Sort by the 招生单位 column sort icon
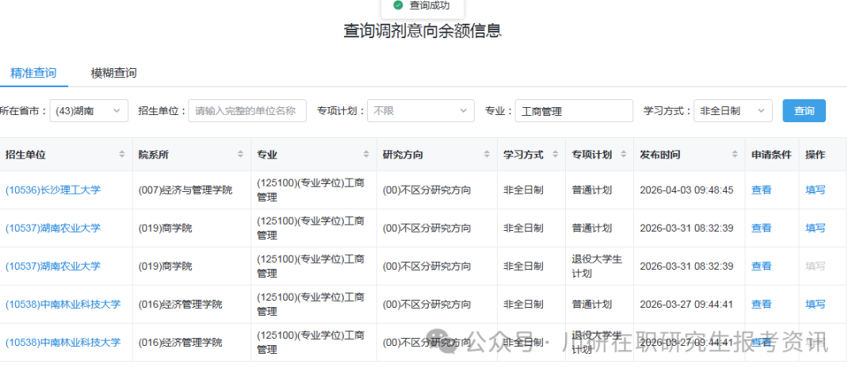 (x=122, y=155)
